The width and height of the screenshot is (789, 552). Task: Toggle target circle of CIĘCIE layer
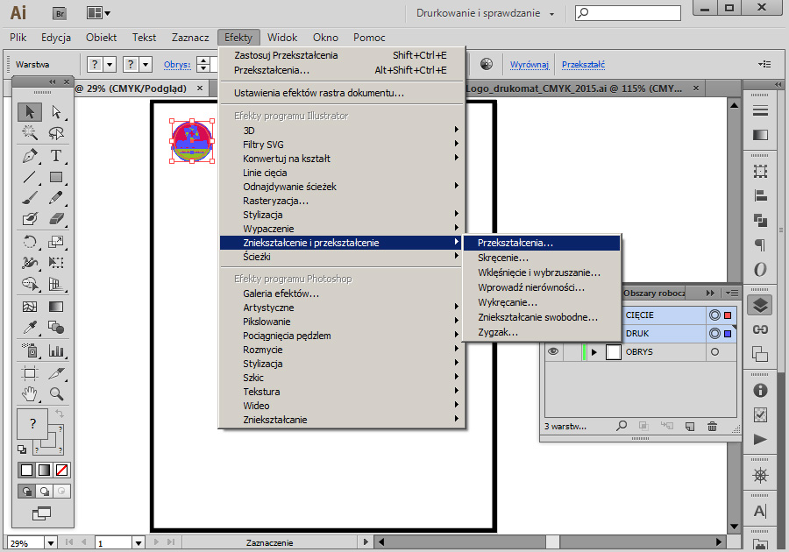[714, 315]
